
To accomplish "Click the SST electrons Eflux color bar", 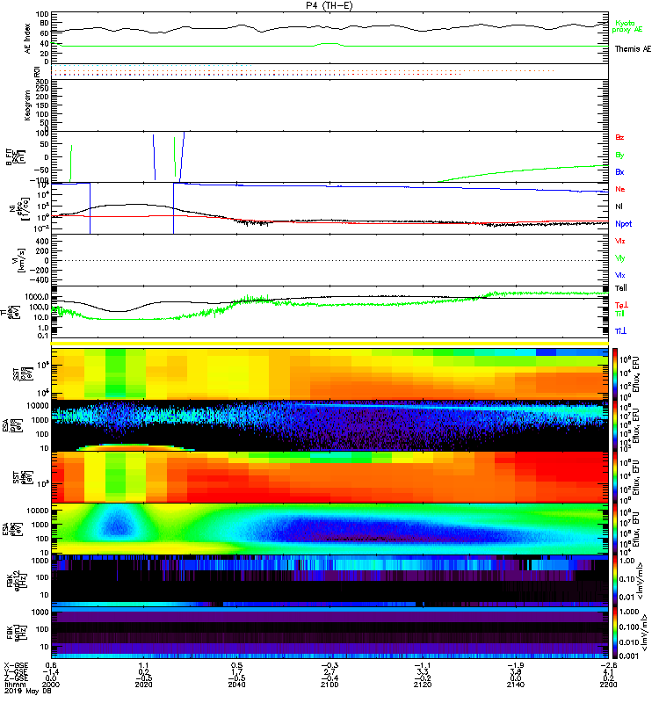I will (616, 477).
